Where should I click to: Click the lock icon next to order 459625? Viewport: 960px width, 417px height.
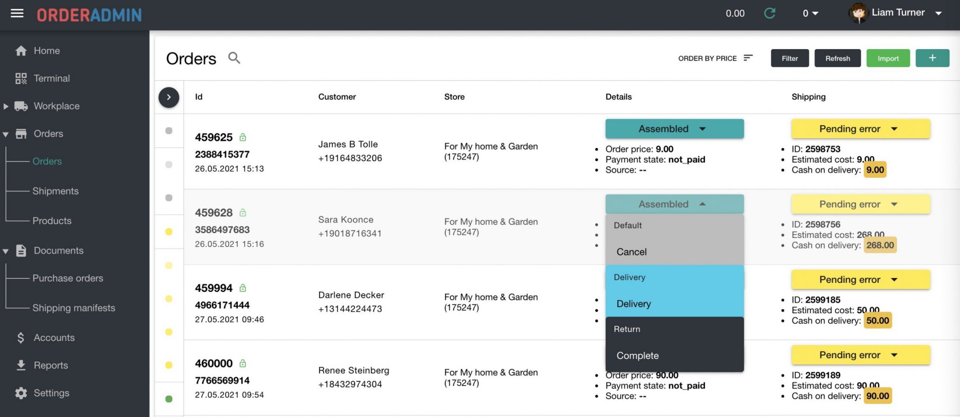(243, 137)
